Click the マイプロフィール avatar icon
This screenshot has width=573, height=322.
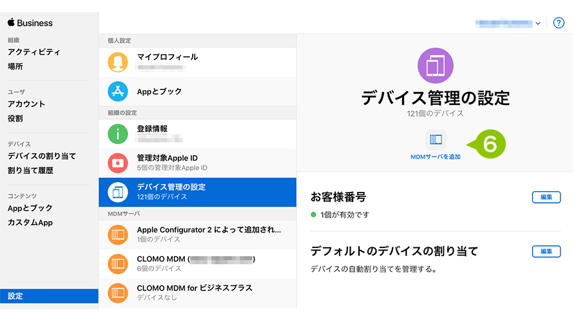click(118, 62)
